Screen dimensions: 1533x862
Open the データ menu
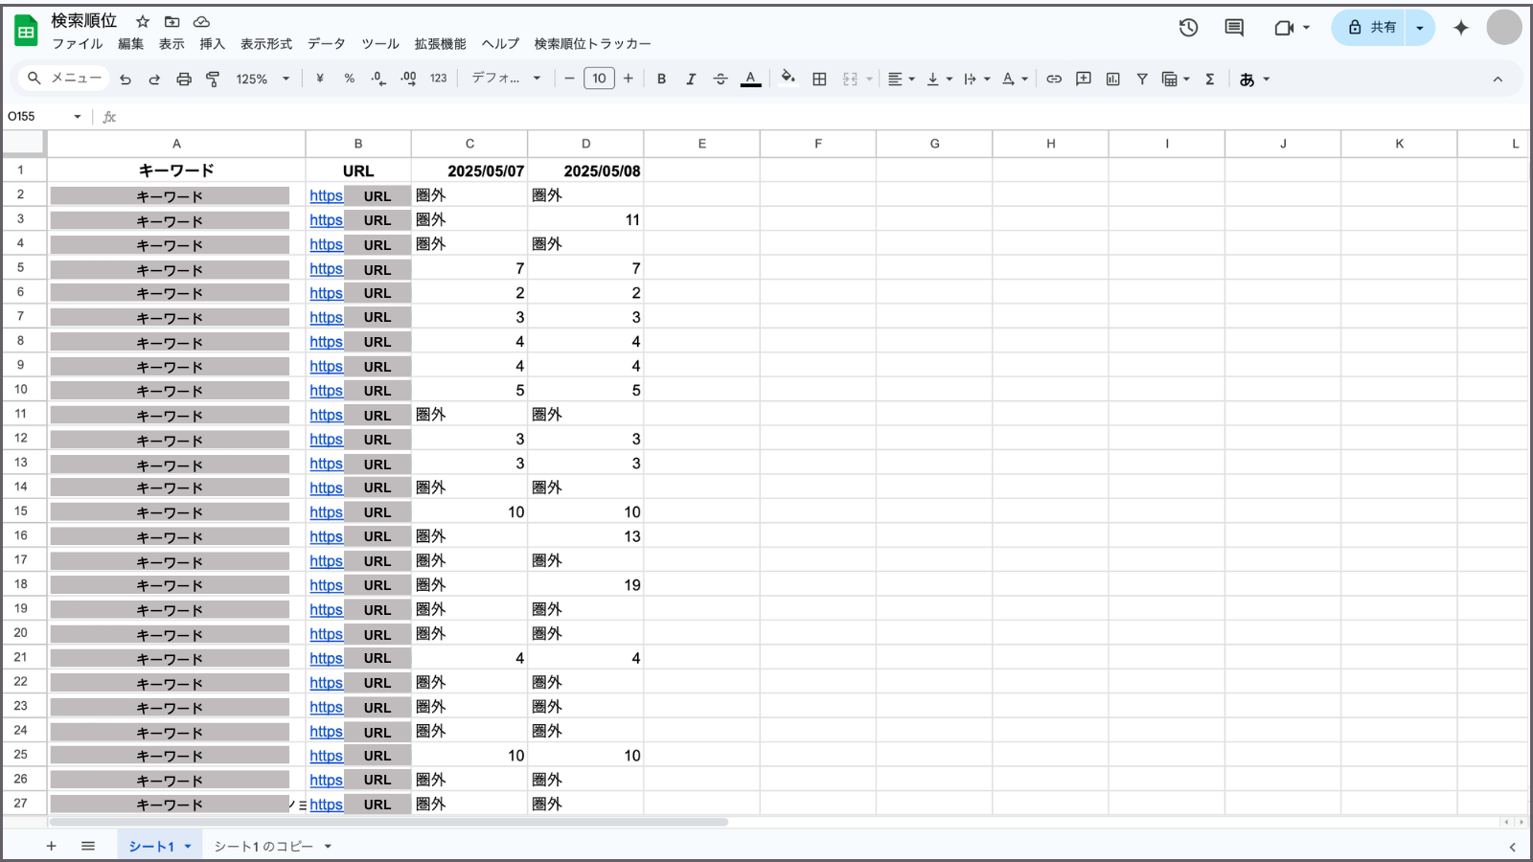(326, 44)
